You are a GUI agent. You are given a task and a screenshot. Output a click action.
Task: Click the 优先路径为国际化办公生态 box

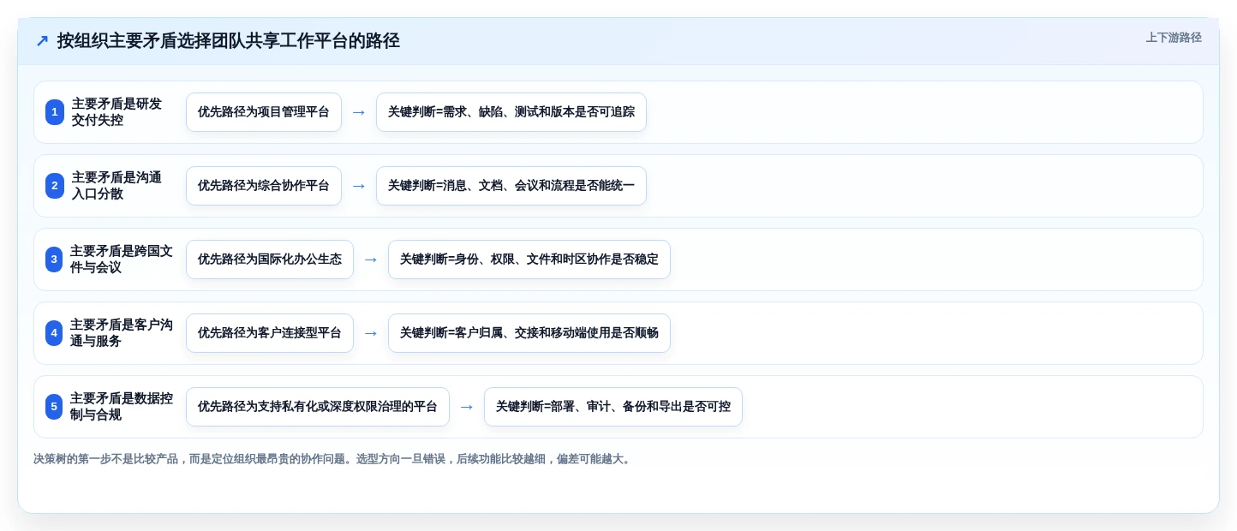270,260
